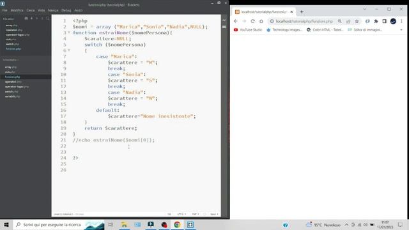Screen dimensions: 409x230
Task: Switch to Chrome from taskbar
Action: click(x=177, y=225)
